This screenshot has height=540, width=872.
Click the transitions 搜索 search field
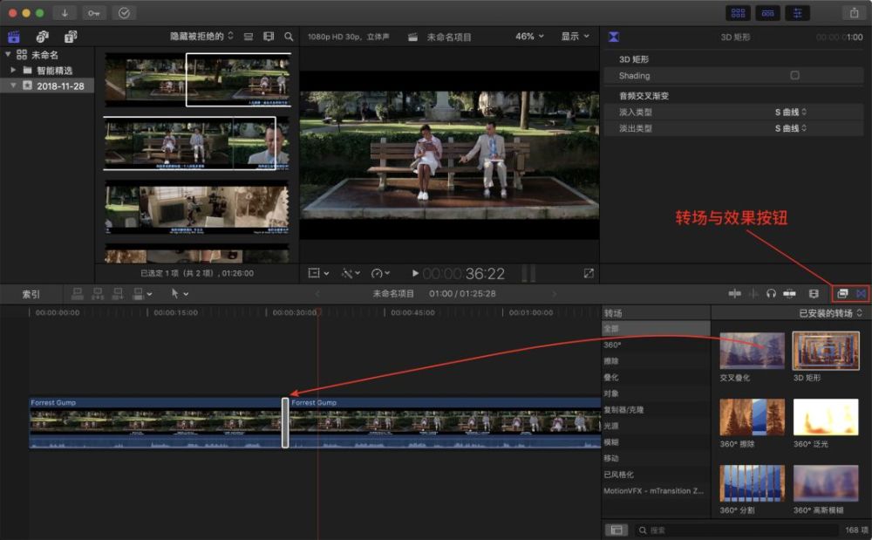738,530
